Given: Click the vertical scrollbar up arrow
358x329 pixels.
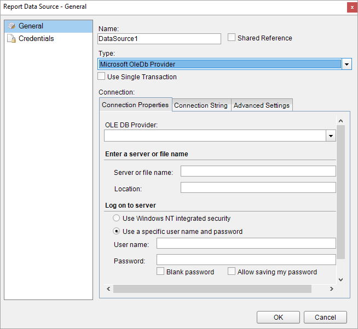Looking at the screenshot, I should [340, 121].
